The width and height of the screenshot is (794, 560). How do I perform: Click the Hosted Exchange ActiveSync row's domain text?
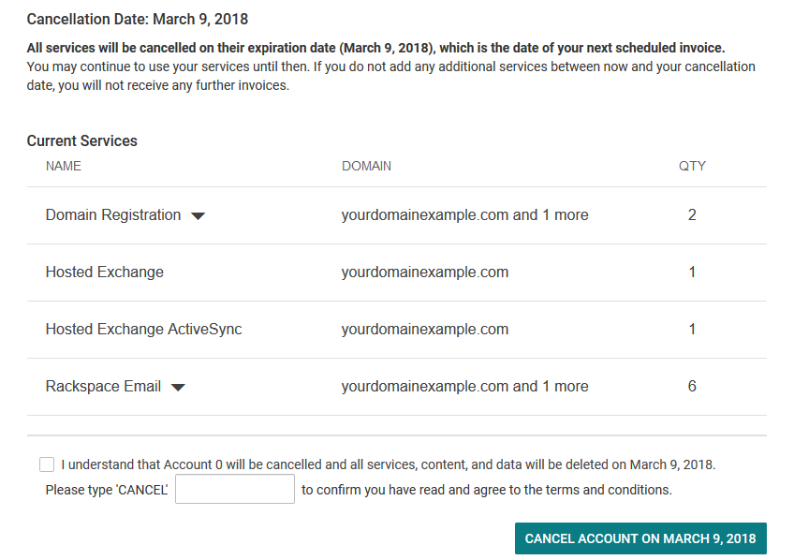pyautogui.click(x=424, y=330)
